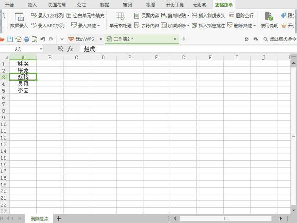Expand 加减乘除 dropdown arrow
Viewport: 297px width, 223px height.
pyautogui.click(x=188, y=26)
